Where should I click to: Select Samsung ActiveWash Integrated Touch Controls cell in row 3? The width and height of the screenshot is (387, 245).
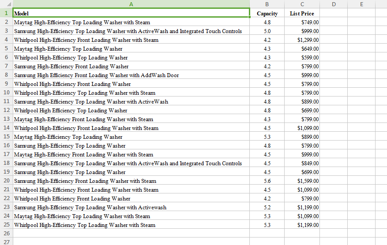pos(132,31)
